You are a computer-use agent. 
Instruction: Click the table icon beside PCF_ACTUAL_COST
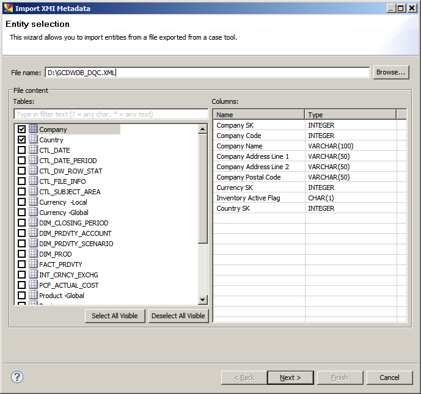click(33, 285)
